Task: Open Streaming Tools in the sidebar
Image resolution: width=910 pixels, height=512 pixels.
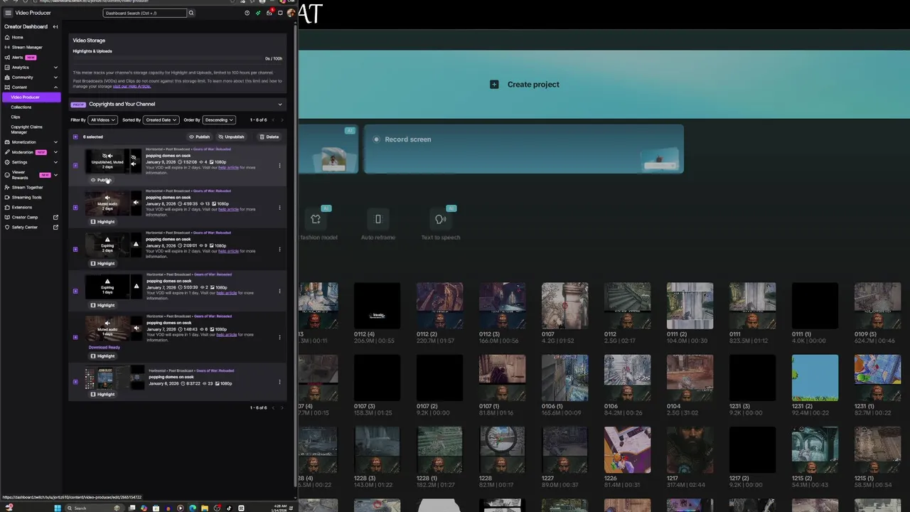Action: (x=31, y=197)
